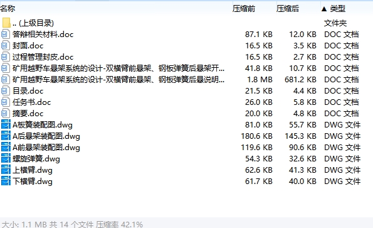The height and width of the screenshot is (228, 373).
Task: Click DOC 文档 type of 目录.doc row
Action: tap(342, 91)
